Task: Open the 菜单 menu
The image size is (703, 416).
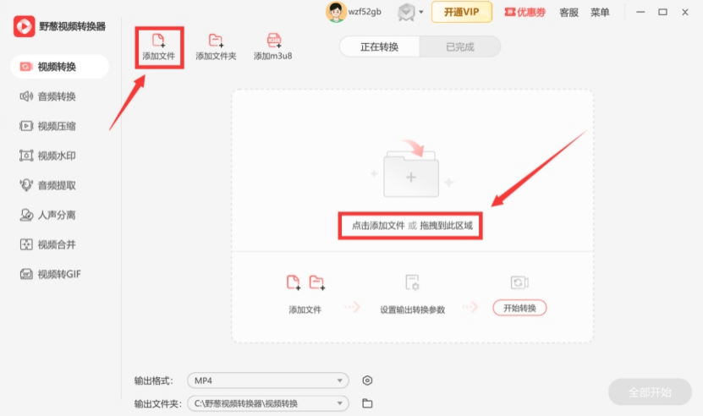Action: 600,13
